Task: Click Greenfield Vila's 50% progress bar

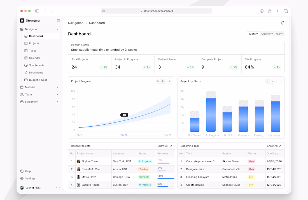Action: pos(165,171)
